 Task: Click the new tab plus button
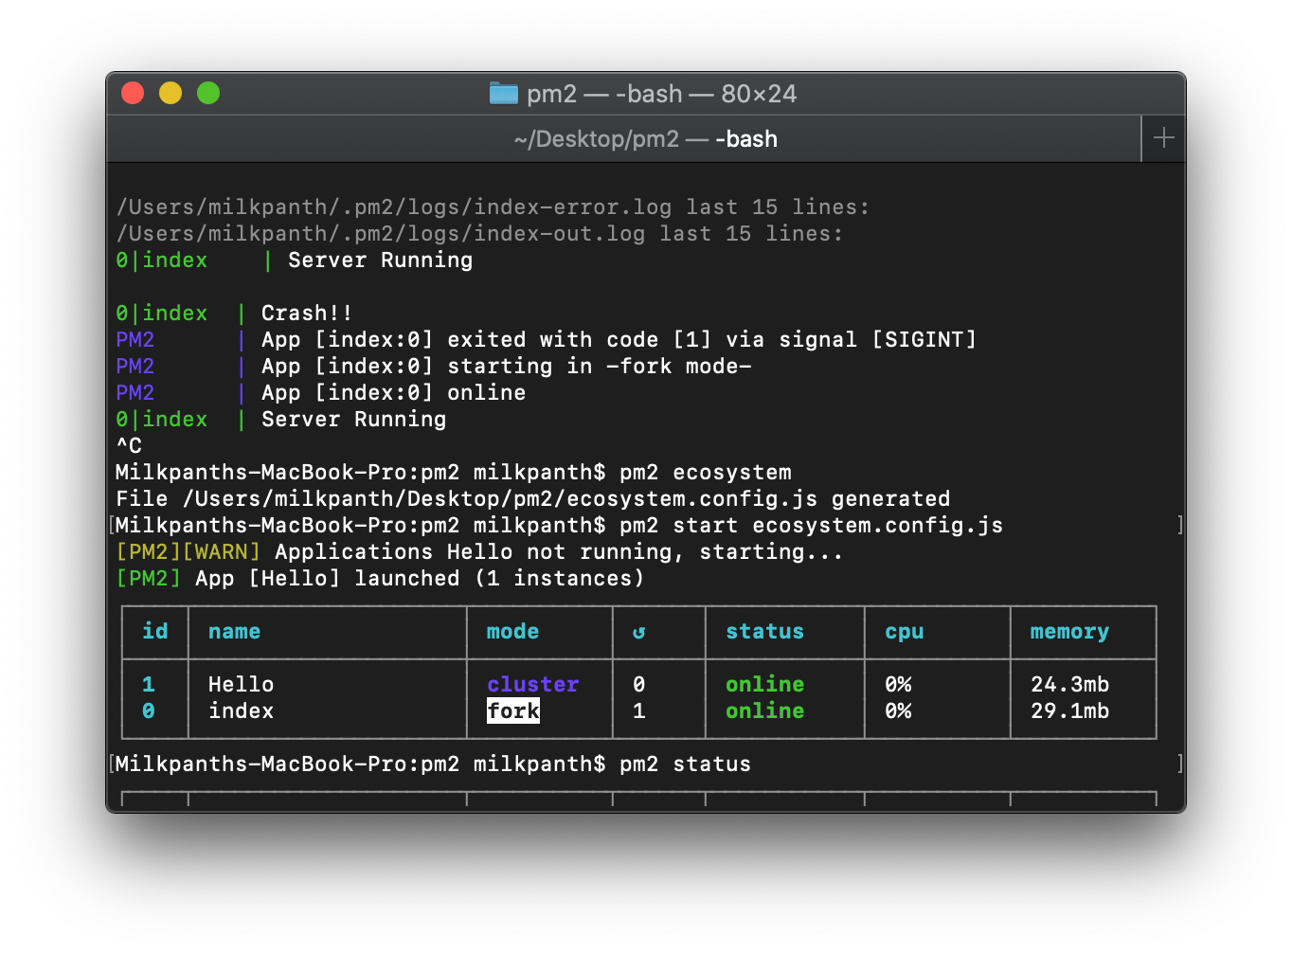1163,138
